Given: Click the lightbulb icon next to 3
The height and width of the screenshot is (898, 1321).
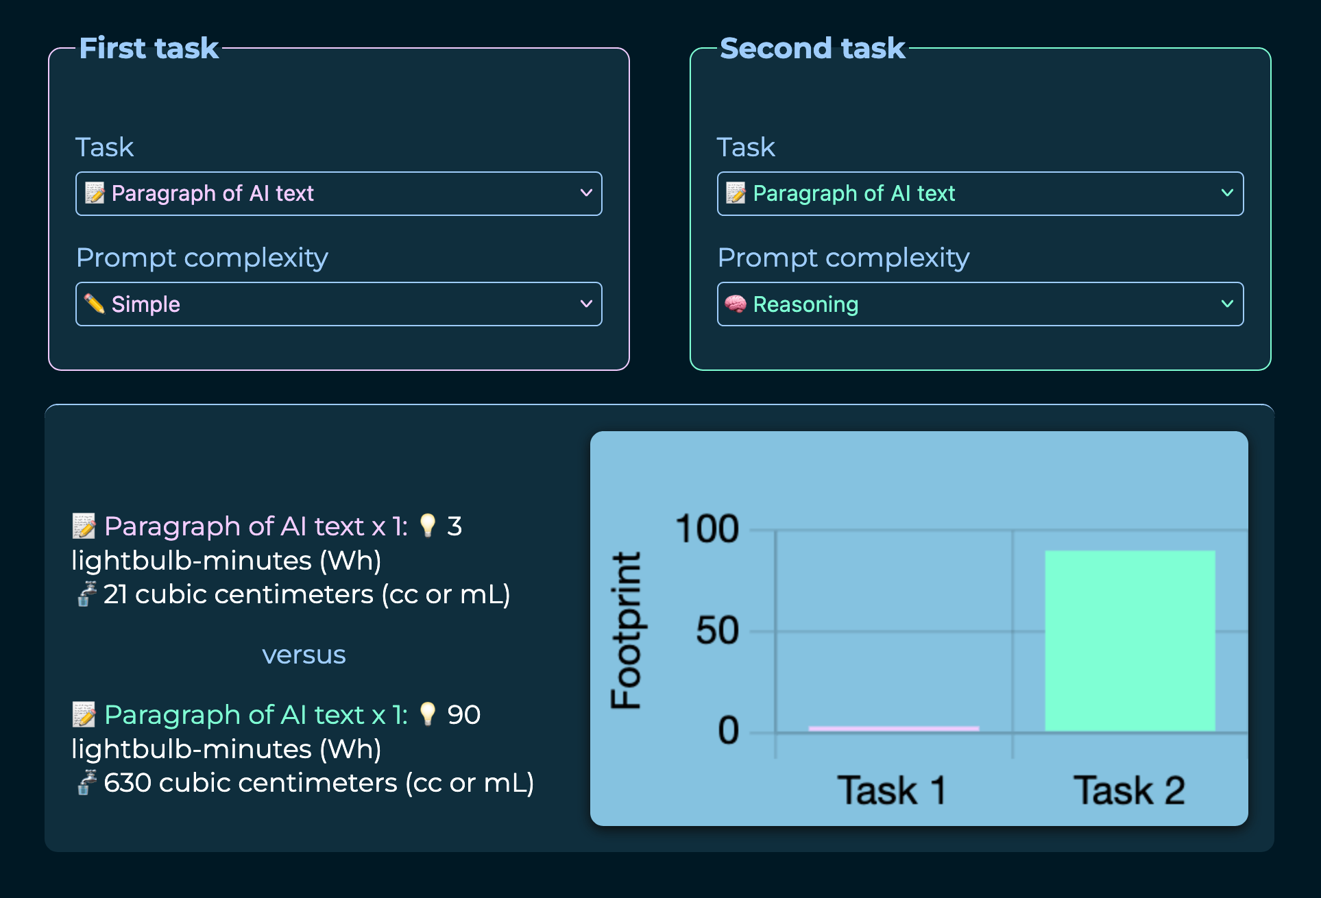Looking at the screenshot, I should (428, 525).
